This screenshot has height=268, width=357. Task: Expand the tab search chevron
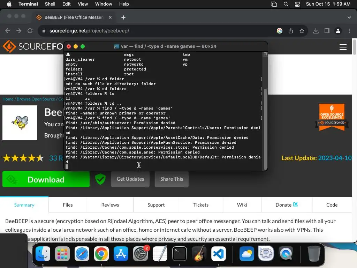coord(349,17)
